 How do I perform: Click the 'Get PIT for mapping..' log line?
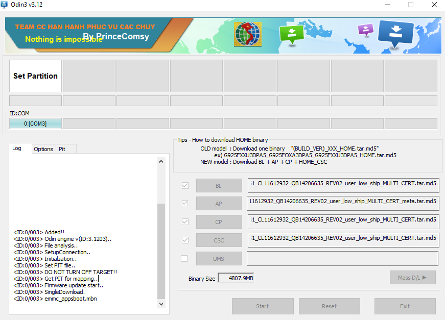(56, 279)
